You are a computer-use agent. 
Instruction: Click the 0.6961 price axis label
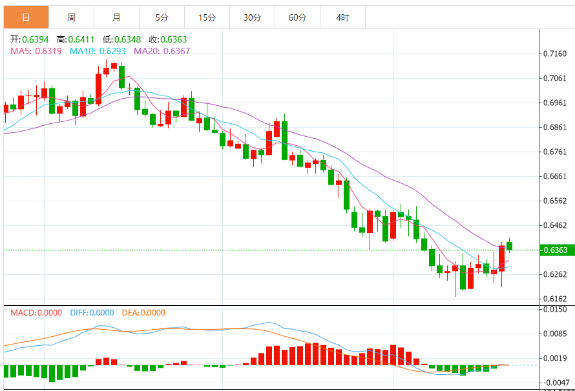coord(555,103)
